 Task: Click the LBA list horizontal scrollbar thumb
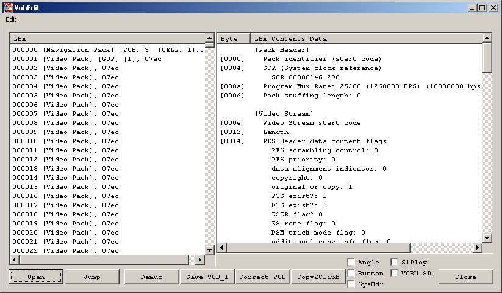(104, 259)
